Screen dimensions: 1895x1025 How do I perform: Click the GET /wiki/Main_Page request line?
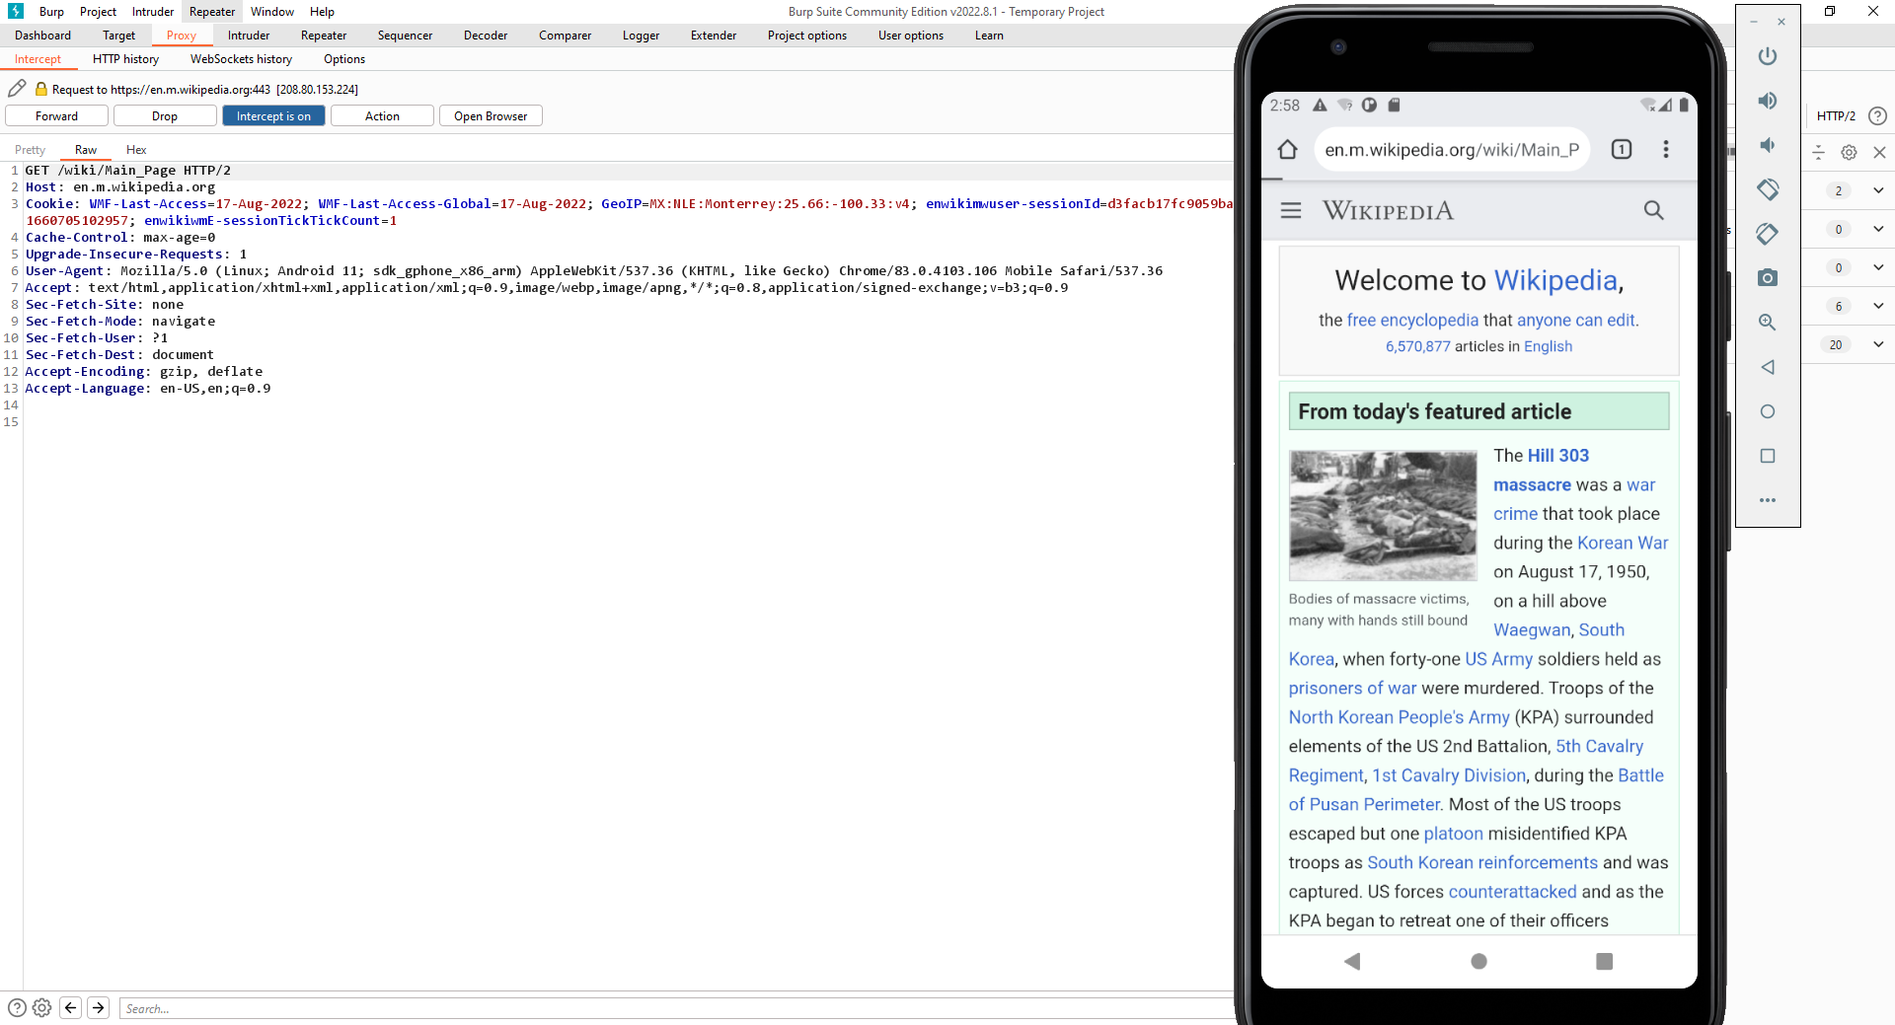[x=128, y=170]
